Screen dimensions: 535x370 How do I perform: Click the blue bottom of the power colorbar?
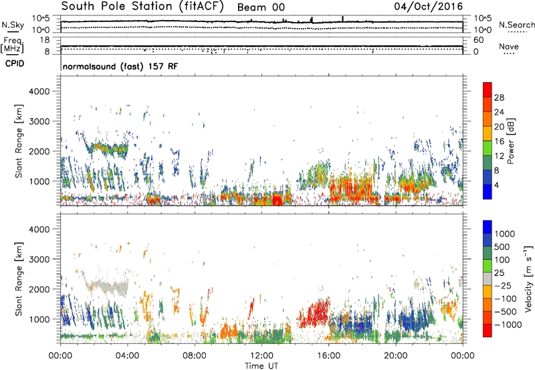(488, 192)
